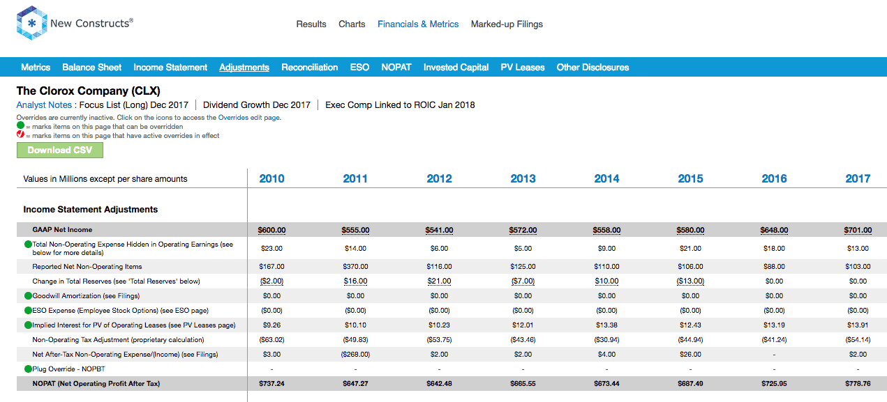Click Net After-Tax Non-Operating value ($268.00)
The image size is (887, 402).
tap(355, 355)
